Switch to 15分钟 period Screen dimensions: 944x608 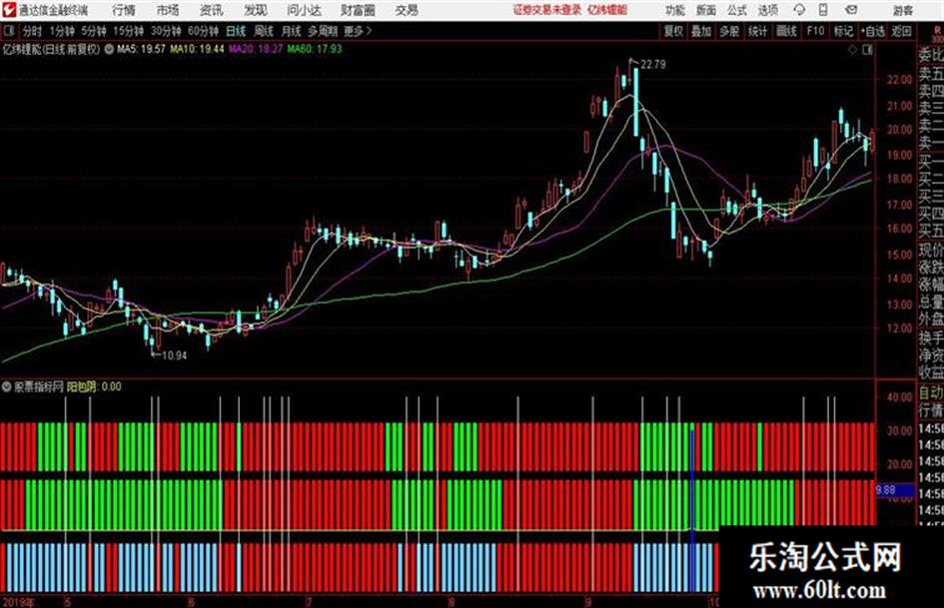click(129, 31)
